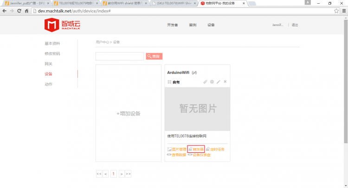Open 查看数据 view data link
The width and height of the screenshot is (348, 188).
[176, 155]
